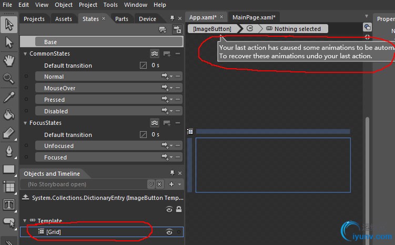Select the Direct Selection arrow tool
Screen dimensions: 395x245
coord(9,42)
